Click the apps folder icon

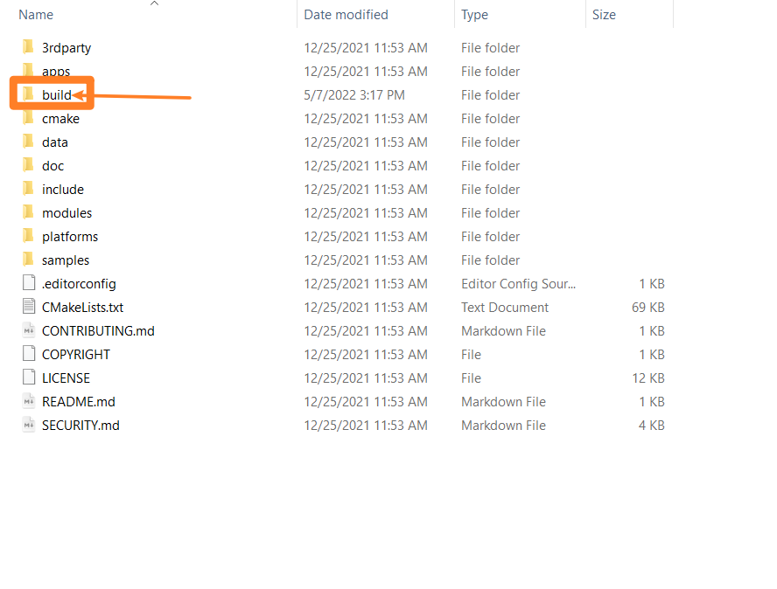click(x=28, y=70)
